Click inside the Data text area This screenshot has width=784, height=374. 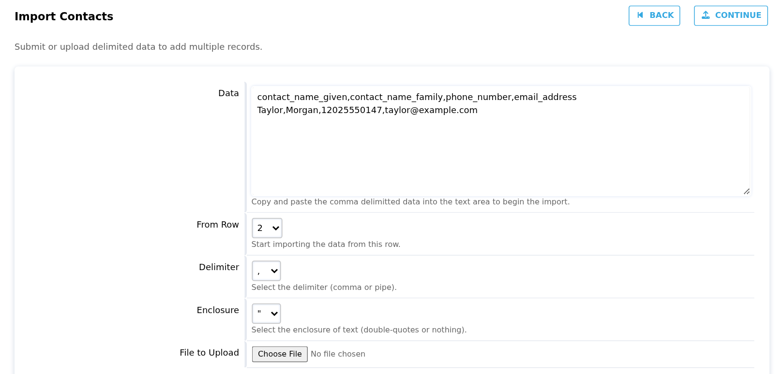coord(500,141)
